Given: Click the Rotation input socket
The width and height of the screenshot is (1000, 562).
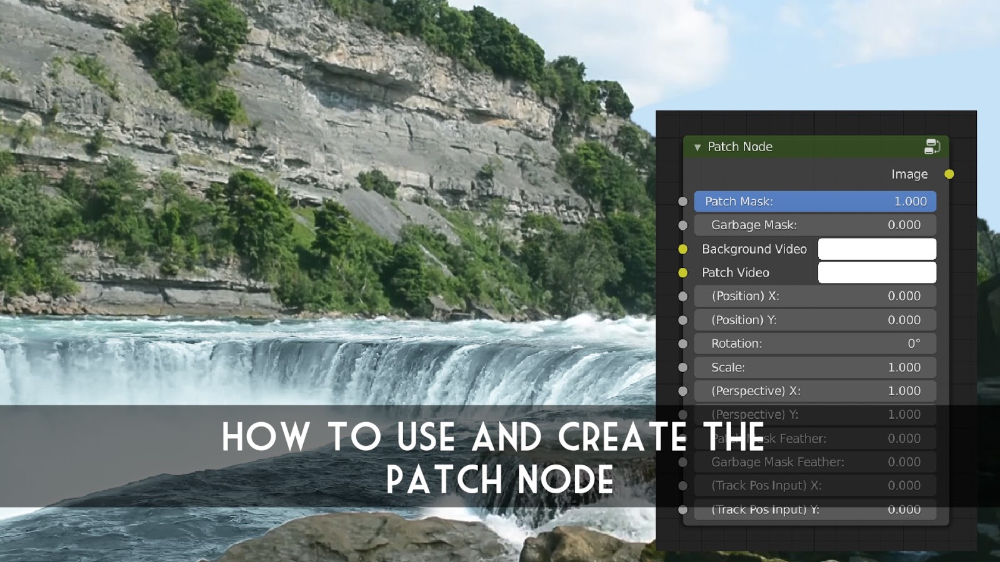Looking at the screenshot, I should click(x=682, y=343).
